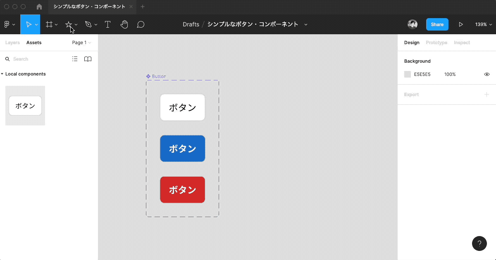Select the Move tool

[29, 24]
